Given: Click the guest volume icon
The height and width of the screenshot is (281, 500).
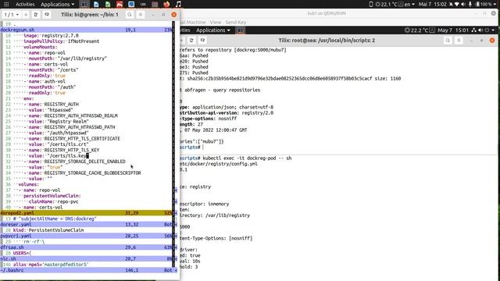Looking at the screenshot, I should (x=480, y=30).
